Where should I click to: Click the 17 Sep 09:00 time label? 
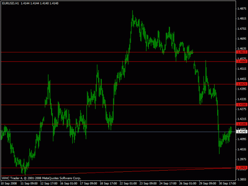tap(88, 184)
